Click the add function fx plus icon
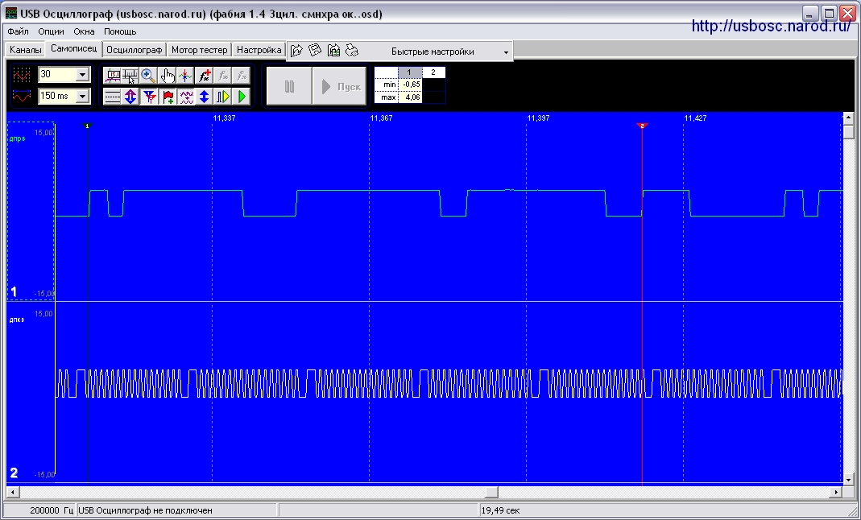 coord(205,75)
